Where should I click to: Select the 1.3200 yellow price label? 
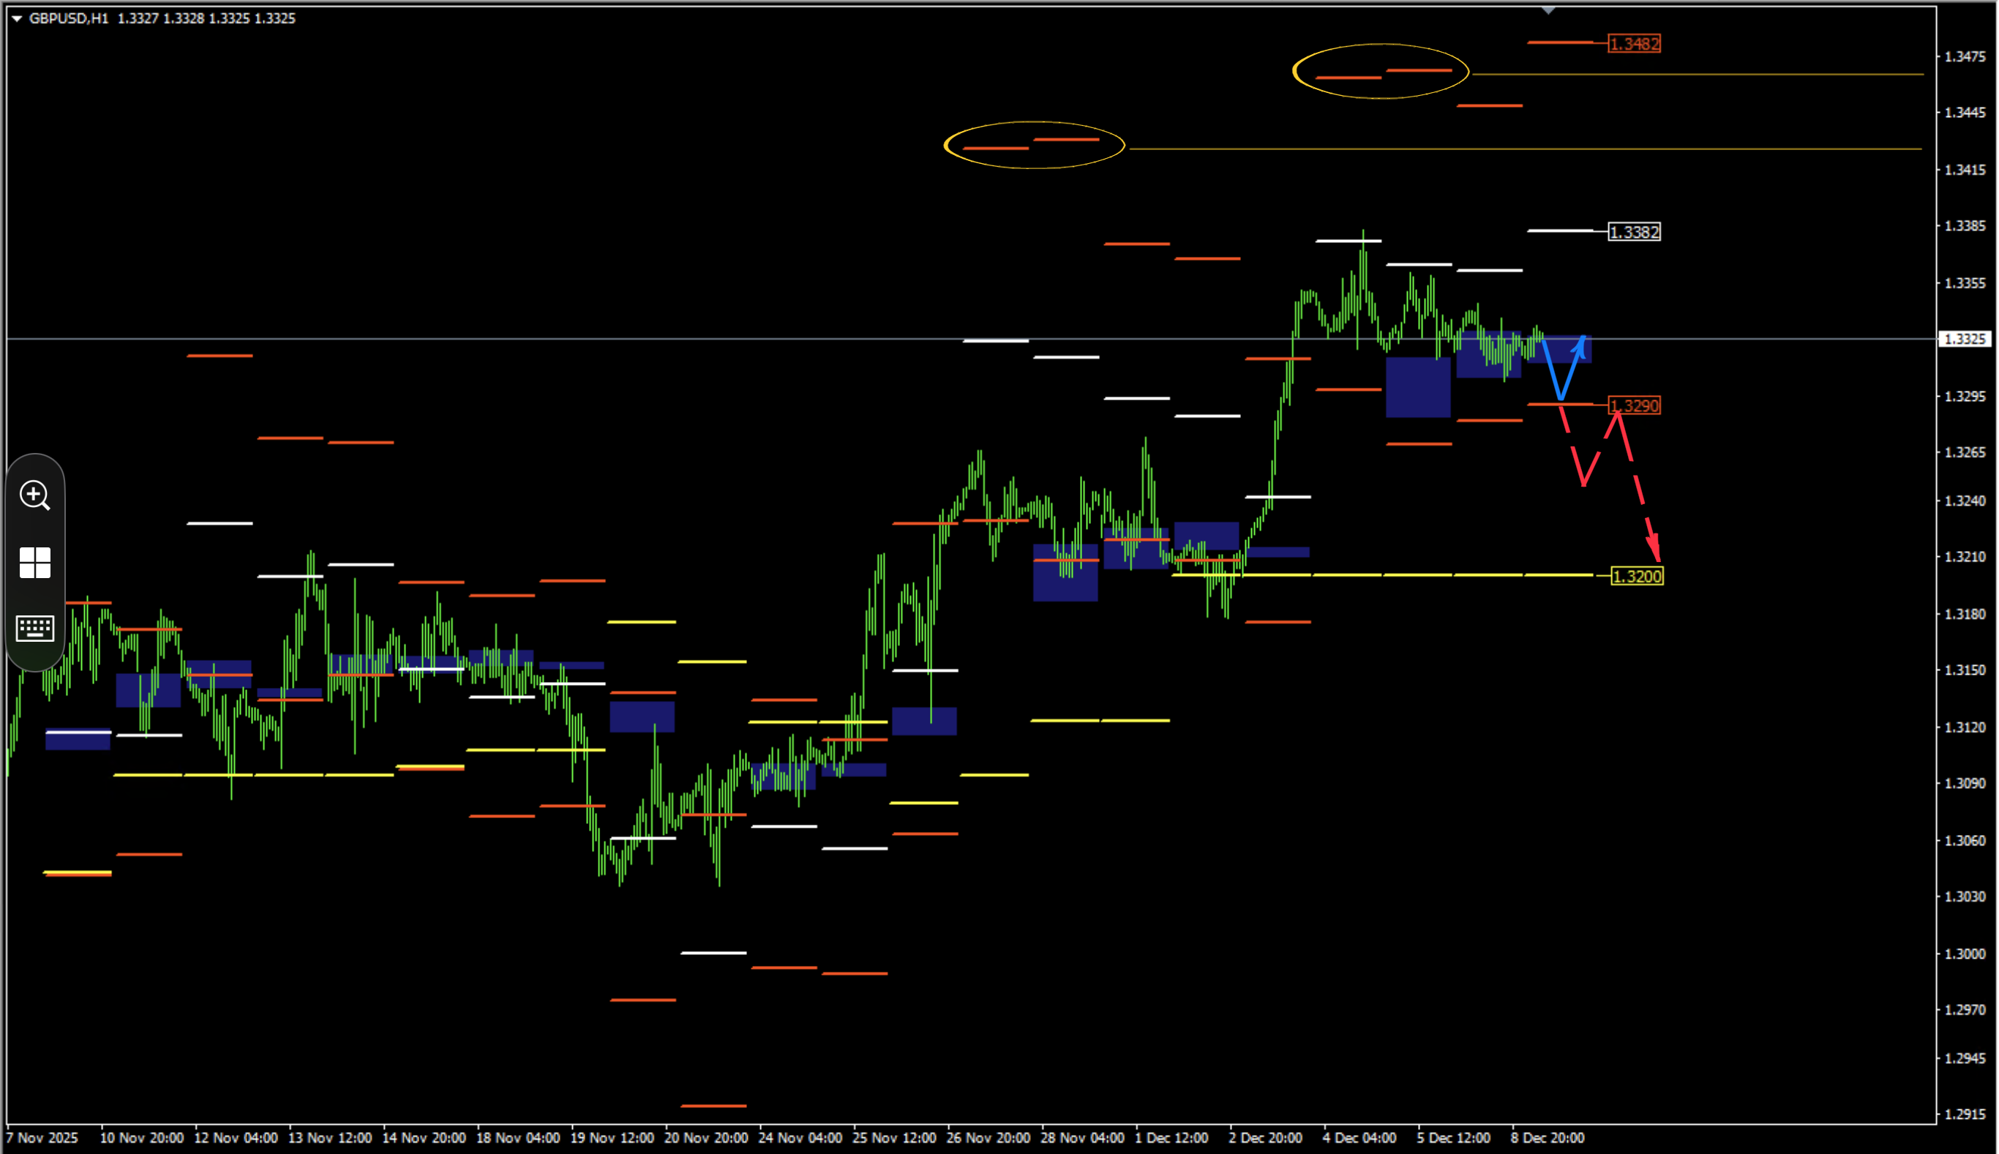point(1638,576)
